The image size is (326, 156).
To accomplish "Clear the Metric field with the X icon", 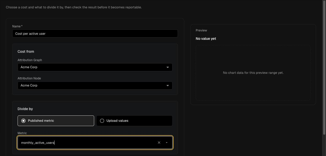I will click(159, 143).
